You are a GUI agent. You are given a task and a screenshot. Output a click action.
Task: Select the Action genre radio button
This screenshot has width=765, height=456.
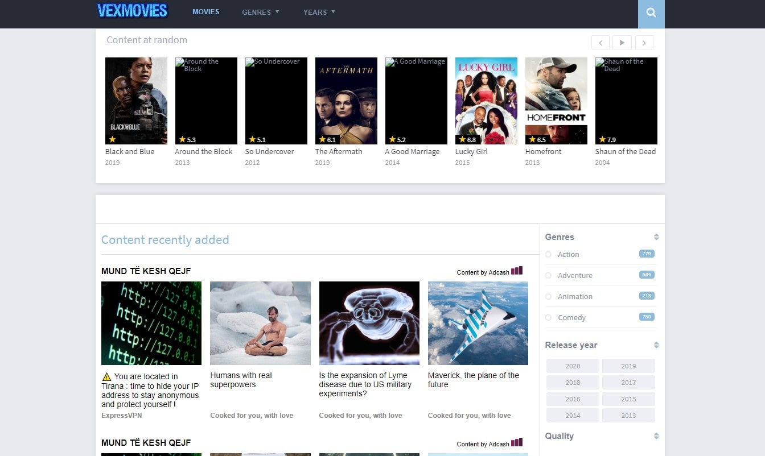click(548, 255)
